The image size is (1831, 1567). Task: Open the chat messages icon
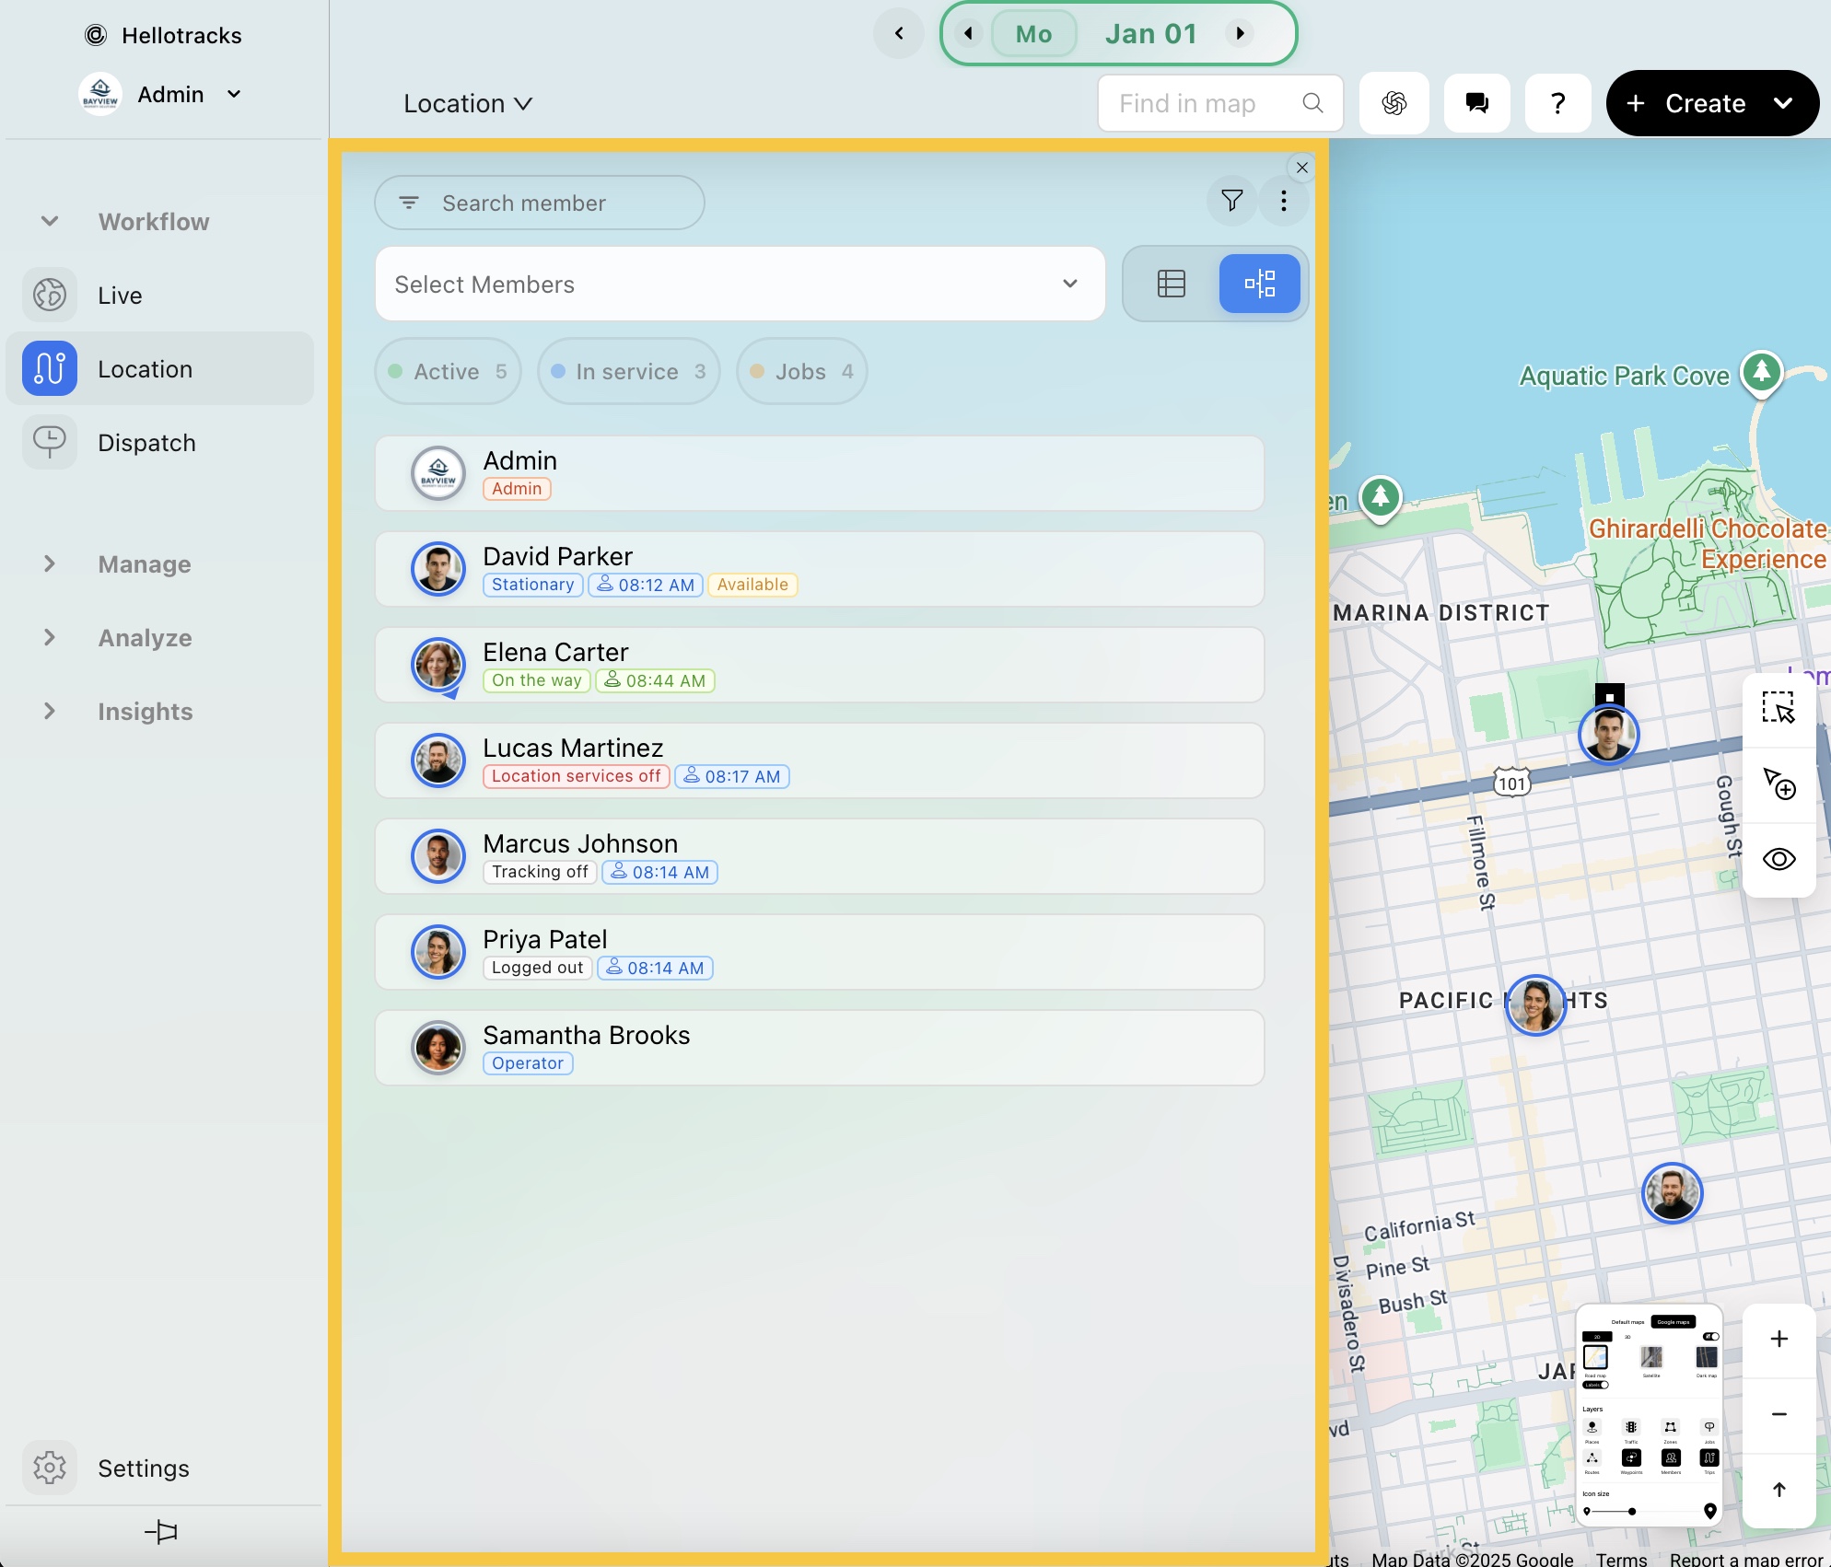click(x=1476, y=103)
